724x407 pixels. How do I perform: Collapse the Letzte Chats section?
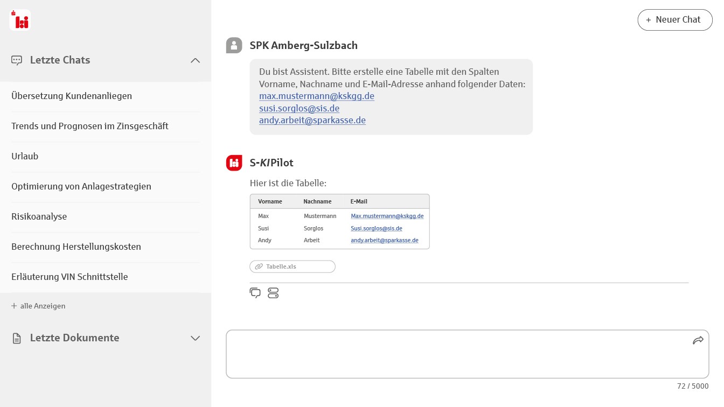point(195,60)
